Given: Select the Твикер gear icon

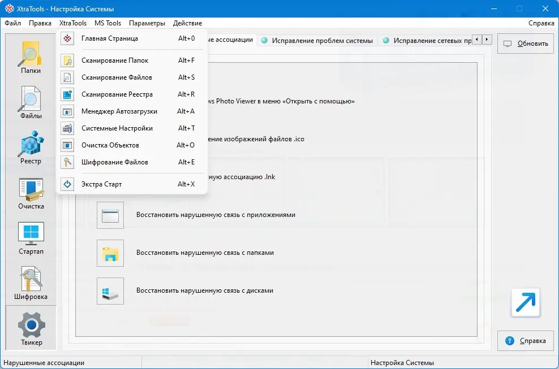Looking at the screenshot, I should [x=31, y=325].
